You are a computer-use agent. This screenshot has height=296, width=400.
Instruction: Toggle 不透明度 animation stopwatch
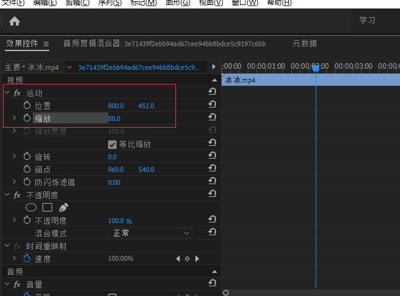27,220
